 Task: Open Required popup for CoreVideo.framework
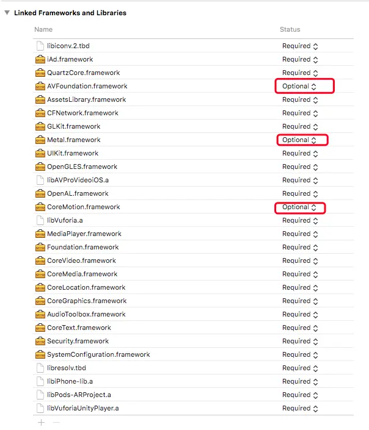(x=300, y=261)
